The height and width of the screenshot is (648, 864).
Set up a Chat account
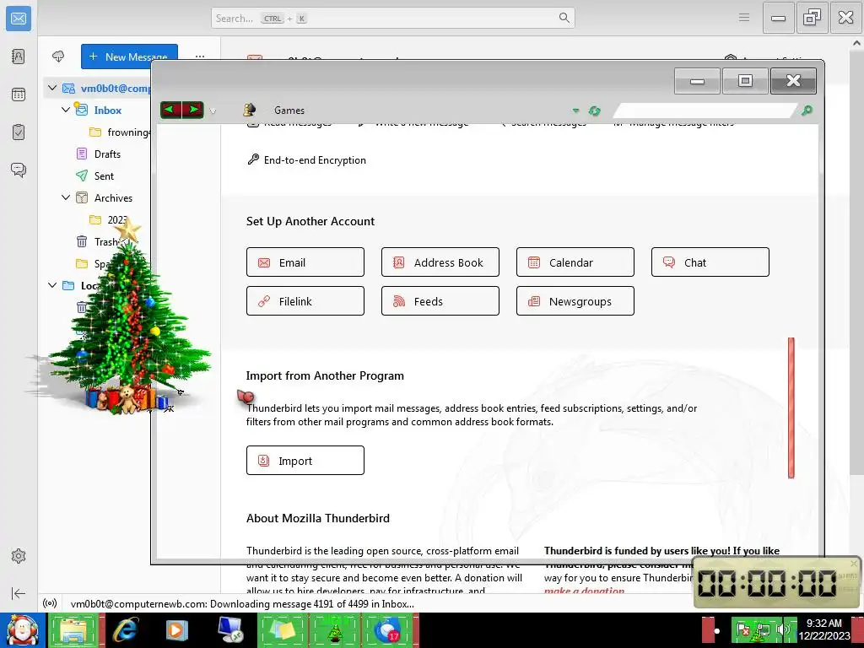click(x=710, y=262)
